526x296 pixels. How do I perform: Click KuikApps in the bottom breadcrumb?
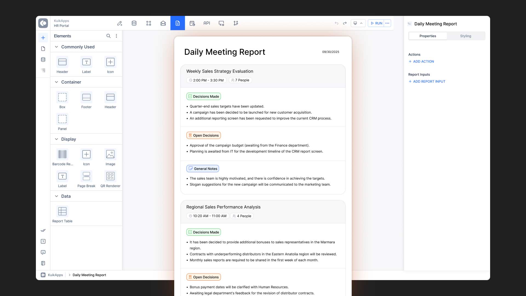click(x=56, y=275)
